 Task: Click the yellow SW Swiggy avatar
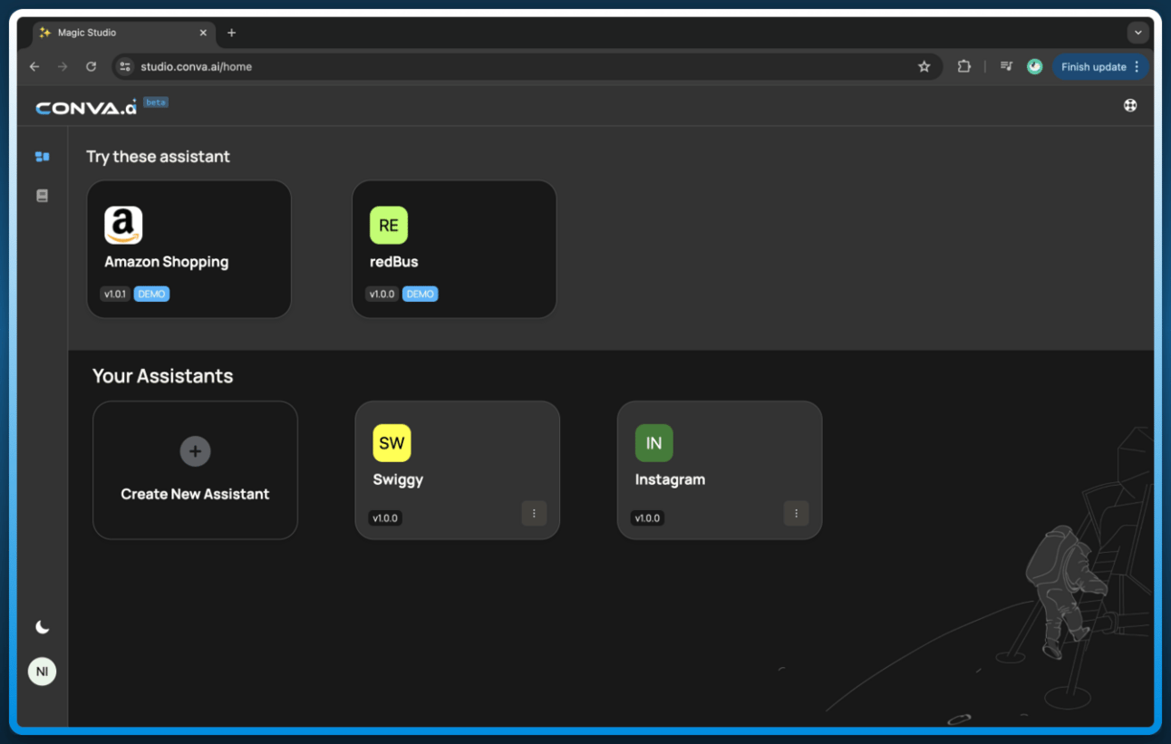(x=392, y=443)
